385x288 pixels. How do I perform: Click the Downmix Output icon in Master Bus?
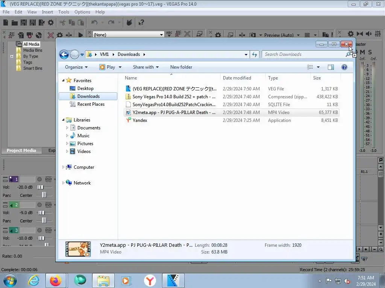click(360, 34)
